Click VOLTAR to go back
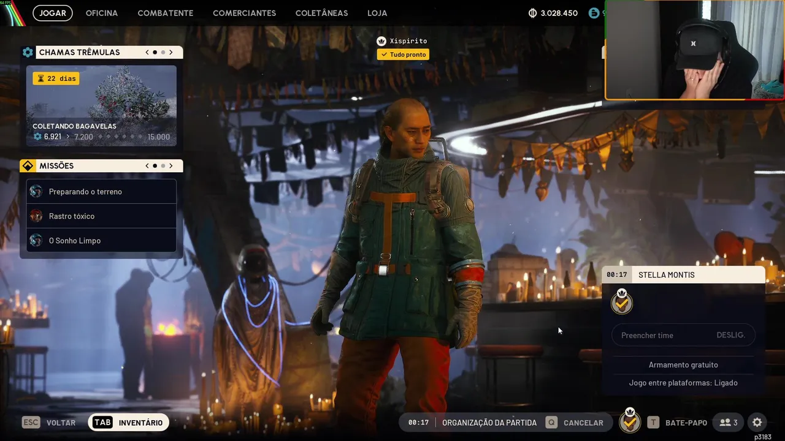Screen dimensions: 785x441 click(61, 423)
